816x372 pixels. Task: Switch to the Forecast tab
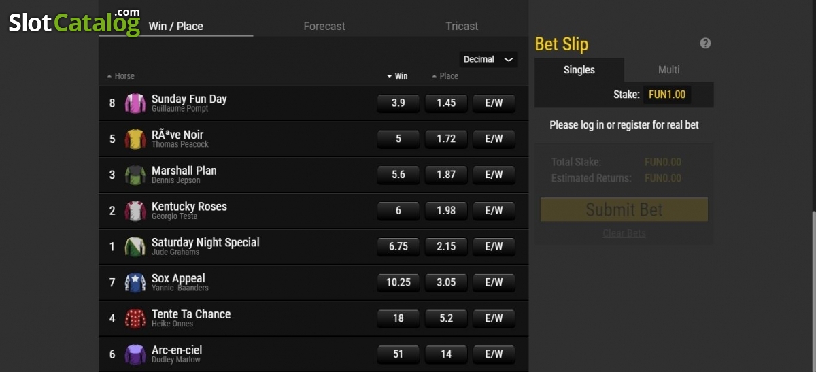click(324, 26)
